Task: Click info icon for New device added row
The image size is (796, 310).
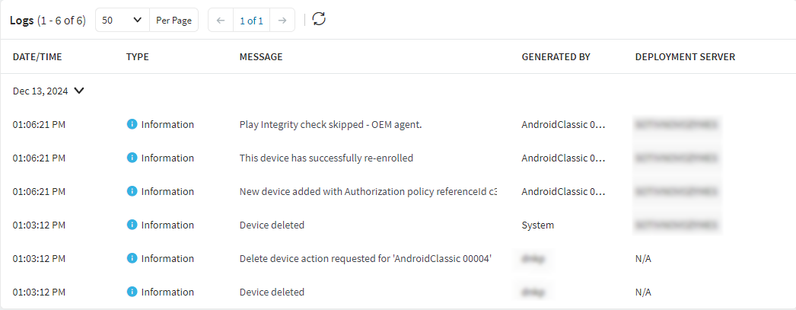Action: pyautogui.click(x=132, y=191)
